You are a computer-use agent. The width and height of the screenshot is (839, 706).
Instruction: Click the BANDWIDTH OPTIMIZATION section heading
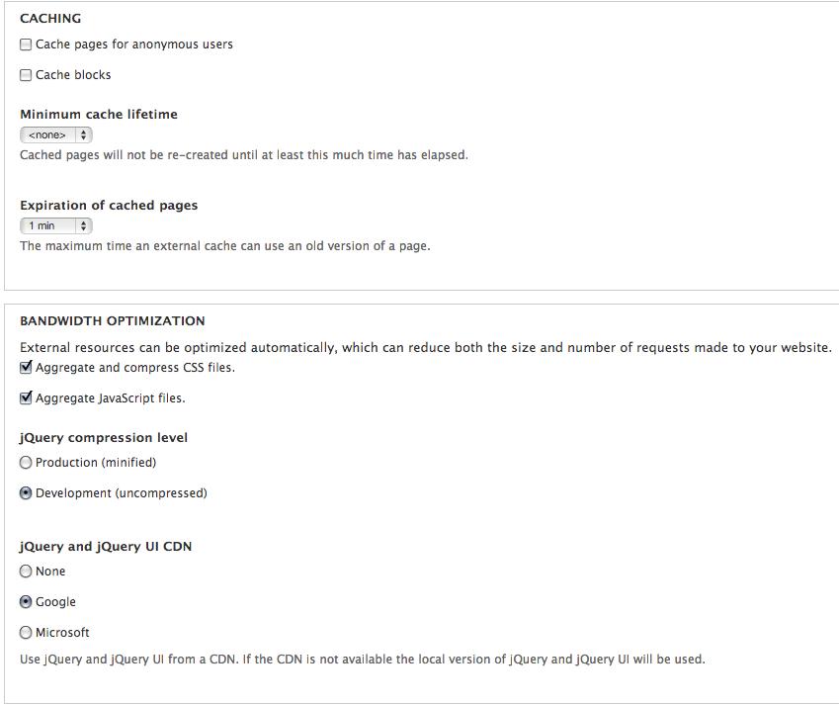pos(113,321)
